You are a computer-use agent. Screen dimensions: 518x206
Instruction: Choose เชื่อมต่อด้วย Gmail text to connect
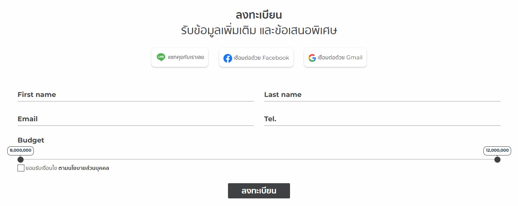(340, 57)
